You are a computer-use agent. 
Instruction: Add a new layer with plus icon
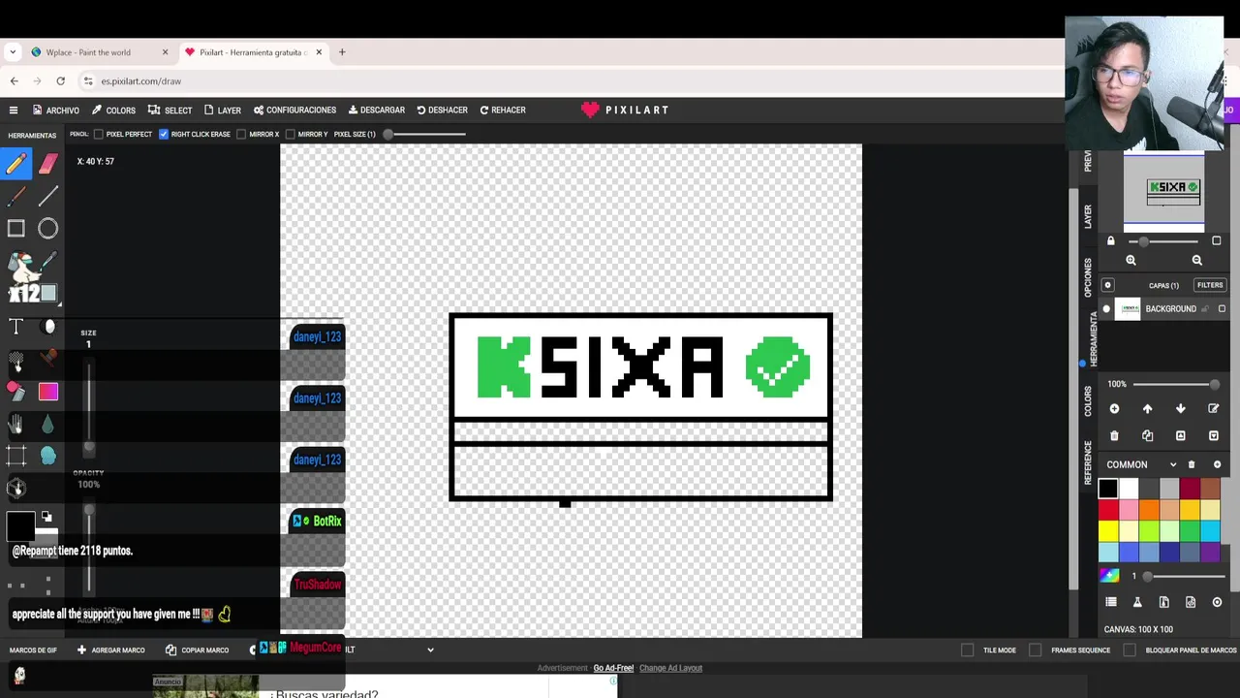(1114, 409)
